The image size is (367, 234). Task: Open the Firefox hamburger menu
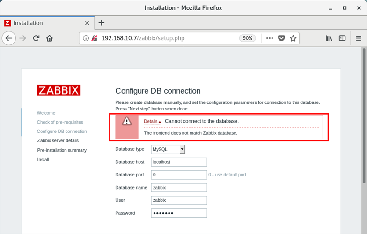[x=359, y=38]
